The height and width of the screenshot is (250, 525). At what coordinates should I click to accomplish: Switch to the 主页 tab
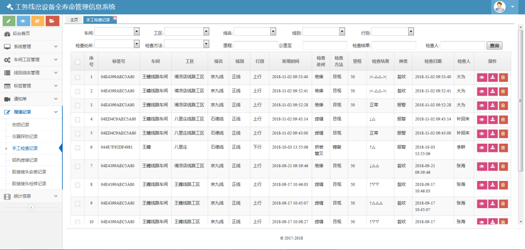[x=74, y=20]
